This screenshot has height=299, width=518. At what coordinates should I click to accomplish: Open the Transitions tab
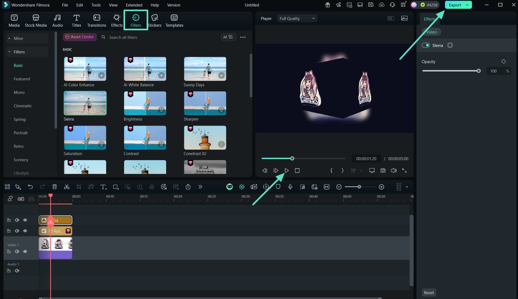pyautogui.click(x=97, y=21)
